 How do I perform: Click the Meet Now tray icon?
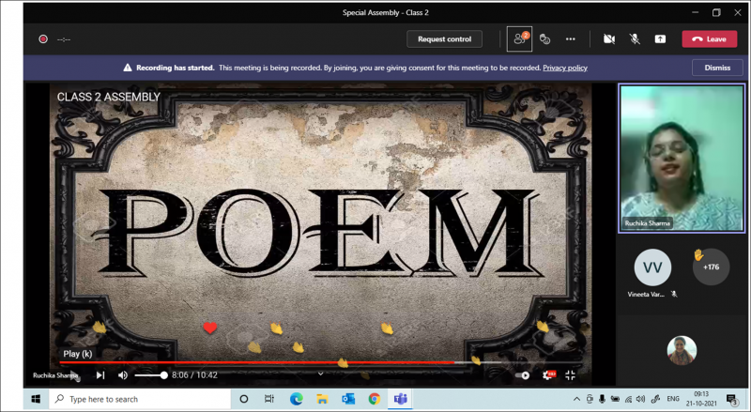(590, 399)
